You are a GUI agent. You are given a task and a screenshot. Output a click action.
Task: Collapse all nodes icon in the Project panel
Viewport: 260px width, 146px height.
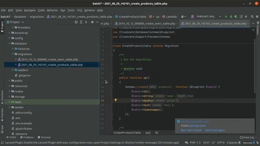tap(86, 22)
